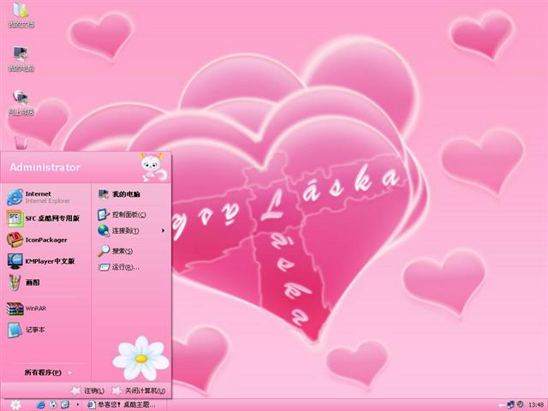The width and height of the screenshot is (548, 411).
Task: Open Internet Explorer from the Start menu
Action: [x=39, y=197]
